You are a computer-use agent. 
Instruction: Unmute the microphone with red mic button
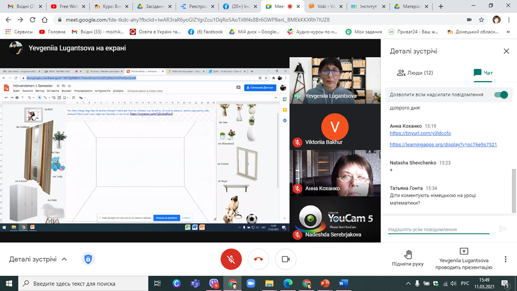[231, 259]
